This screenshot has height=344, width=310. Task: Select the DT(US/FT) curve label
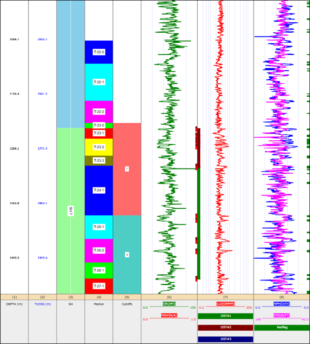coord(282,315)
